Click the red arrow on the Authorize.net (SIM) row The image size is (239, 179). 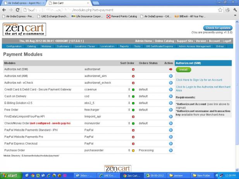pyautogui.click(x=171, y=69)
